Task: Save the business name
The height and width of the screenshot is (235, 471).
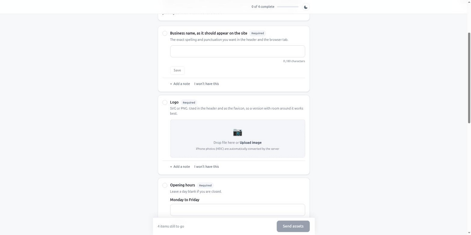Action: (177, 70)
